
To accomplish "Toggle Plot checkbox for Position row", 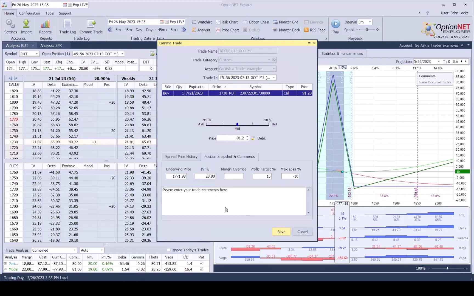I will [x=201, y=264].
